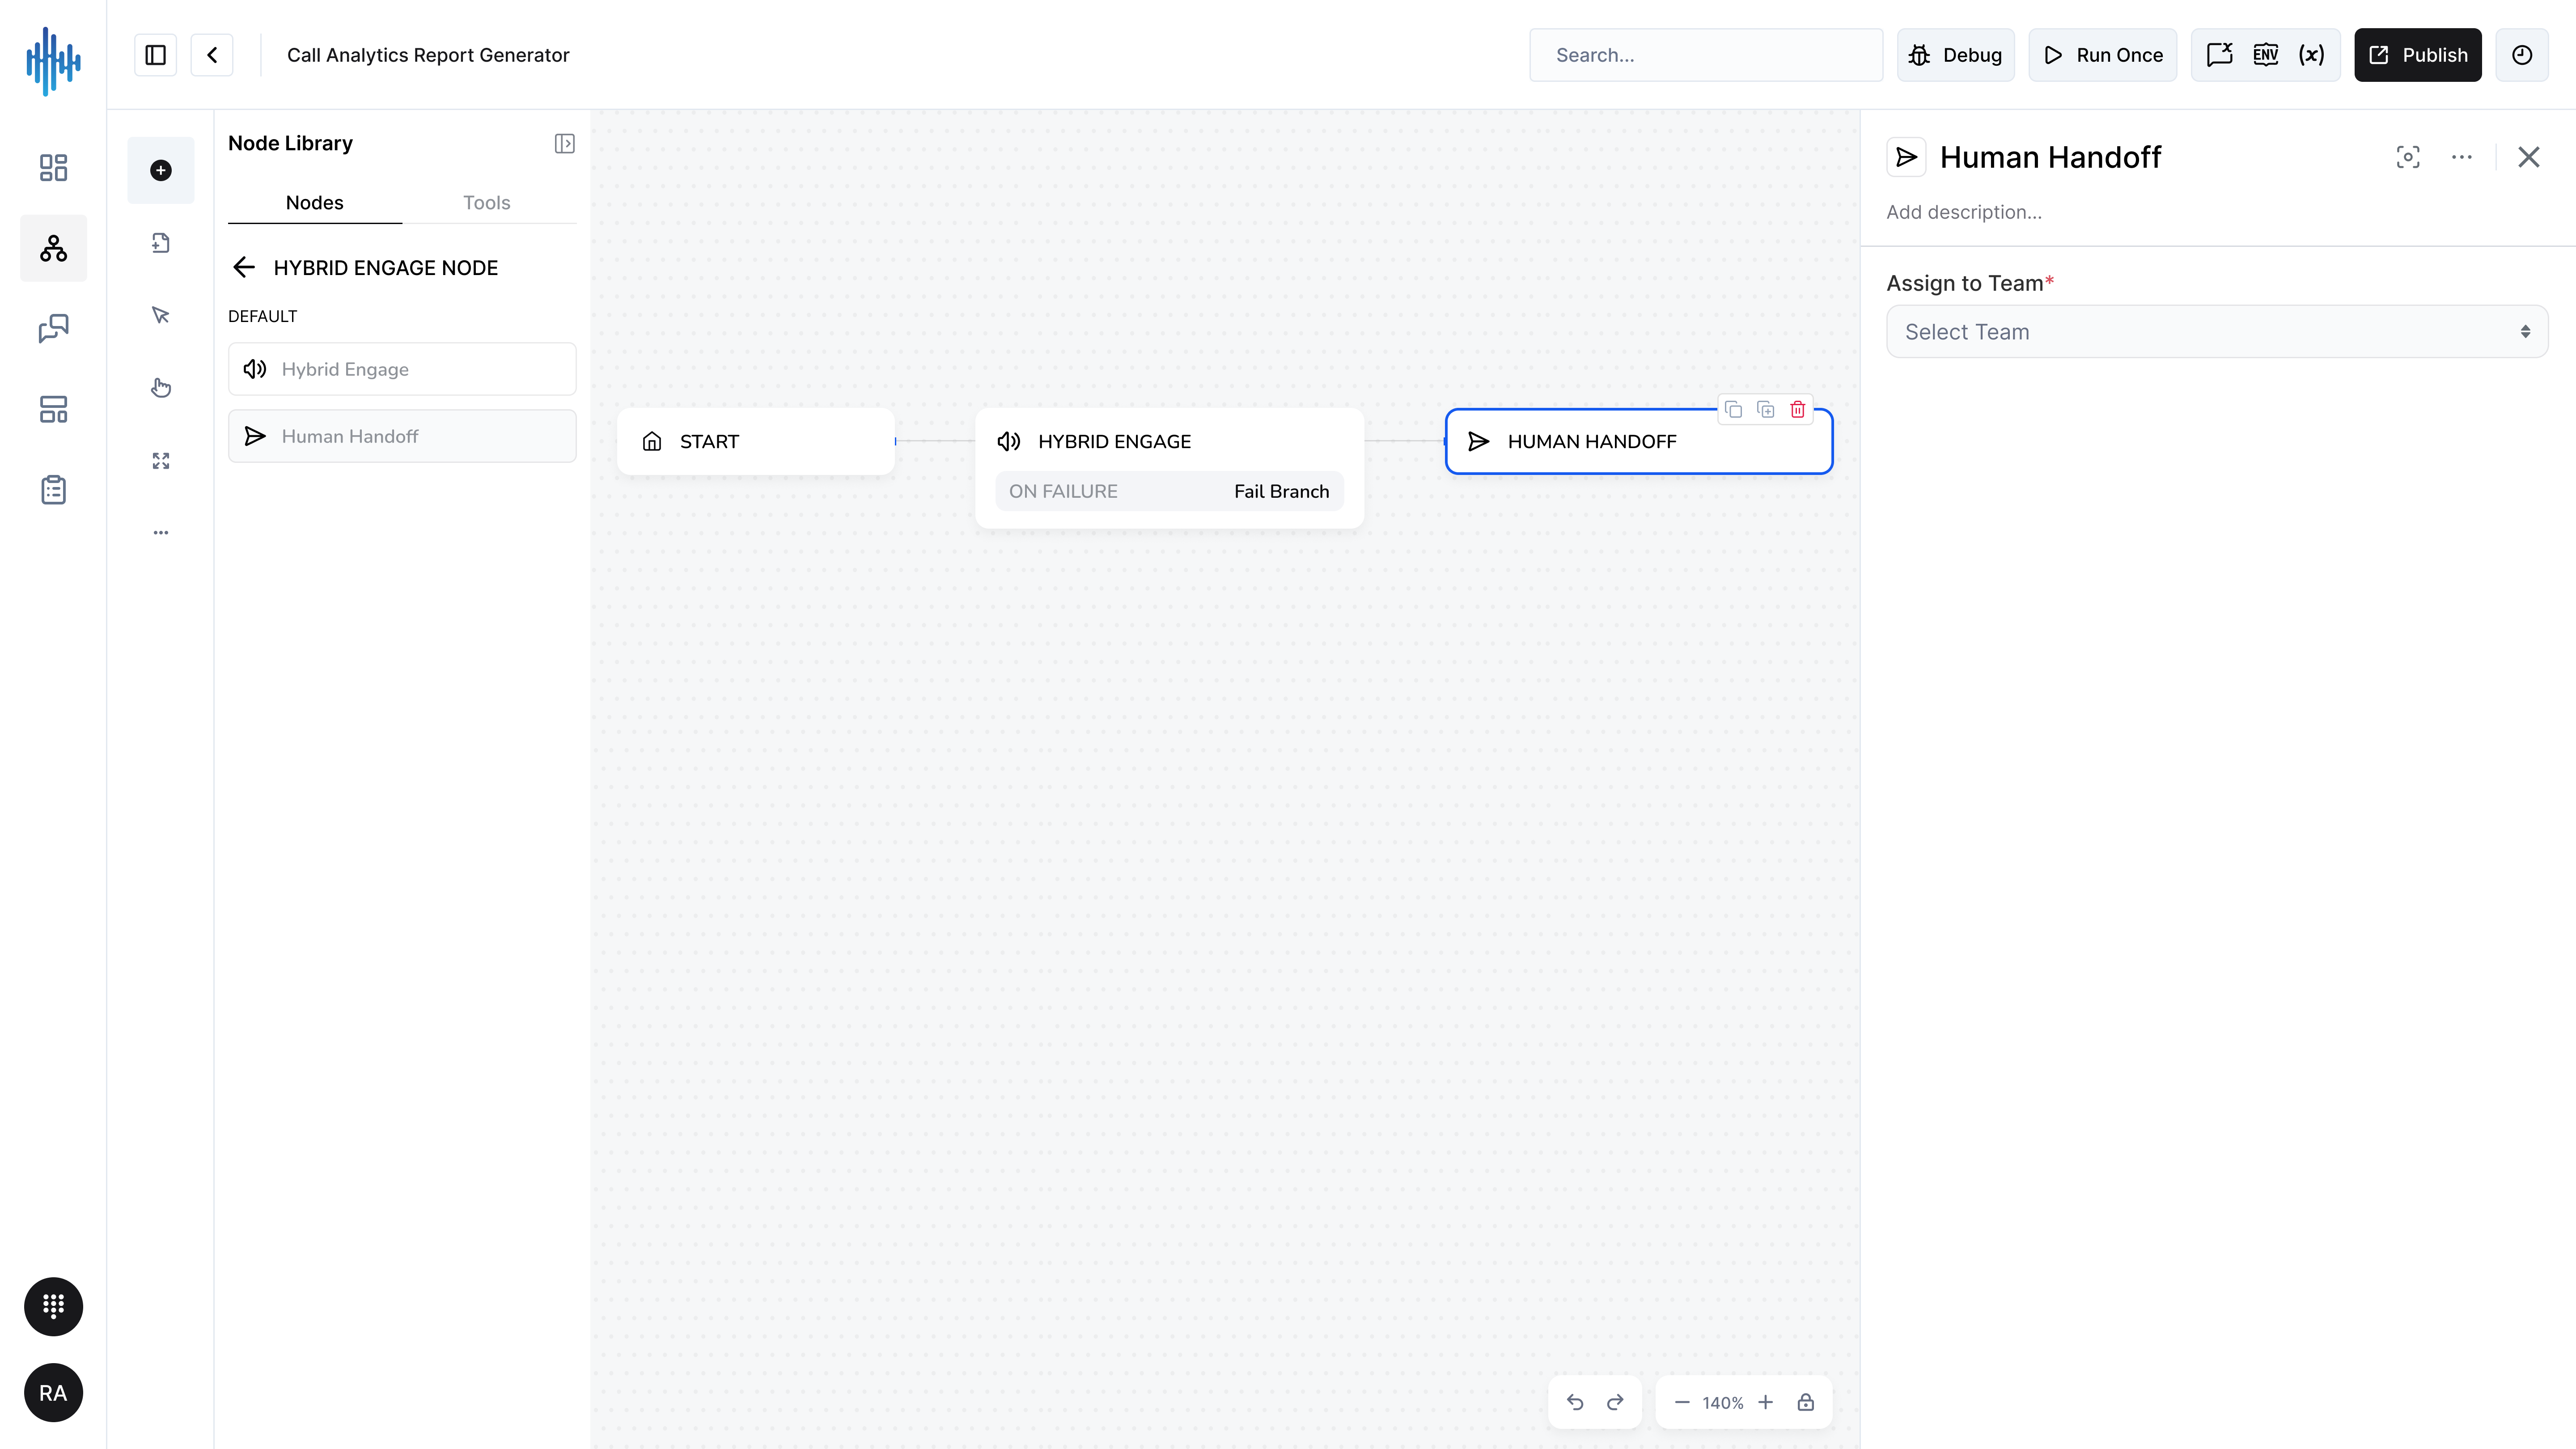Screen dimensions: 2576x1449
Task: Open the layout template icon in left sidebar
Action: coord(53,409)
